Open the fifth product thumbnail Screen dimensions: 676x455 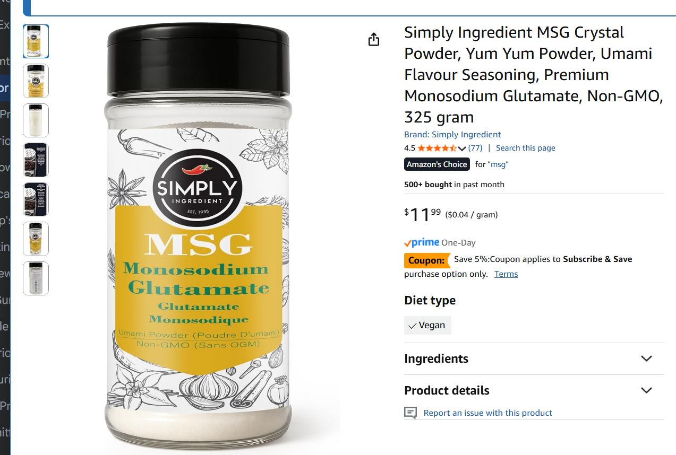tap(36, 199)
